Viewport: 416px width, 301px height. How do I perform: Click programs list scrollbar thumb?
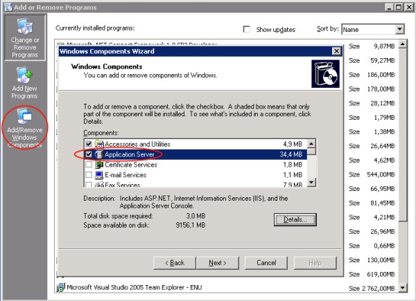point(403,135)
